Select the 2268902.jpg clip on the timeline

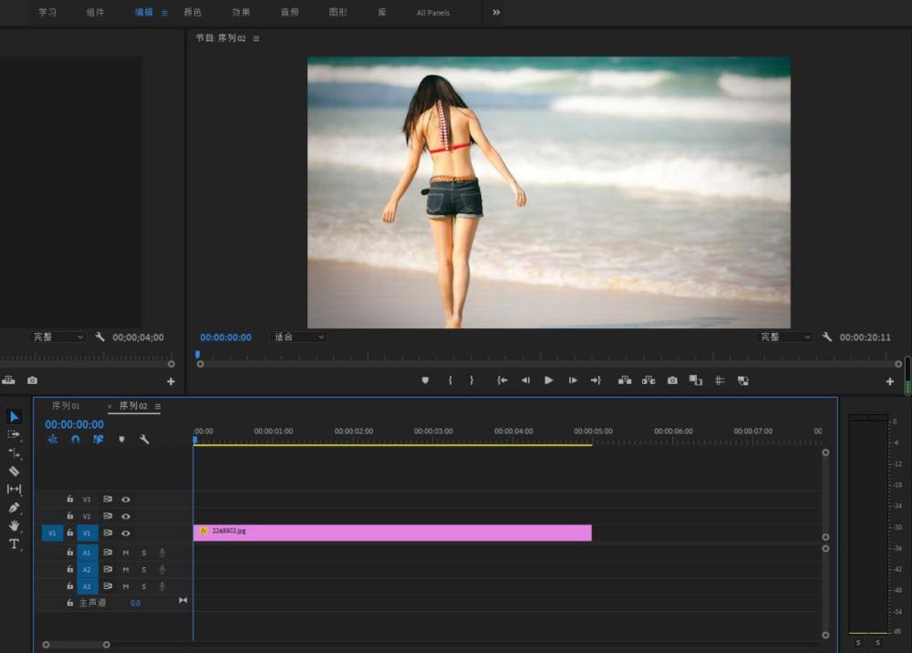click(x=392, y=533)
